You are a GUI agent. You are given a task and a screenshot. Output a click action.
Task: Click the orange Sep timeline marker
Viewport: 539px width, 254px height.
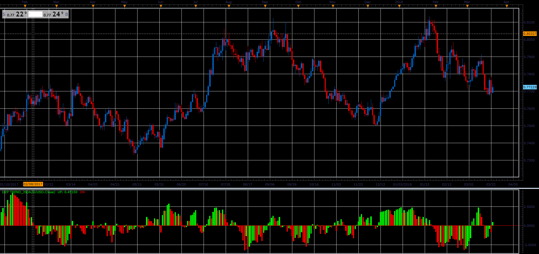click(265, 6)
